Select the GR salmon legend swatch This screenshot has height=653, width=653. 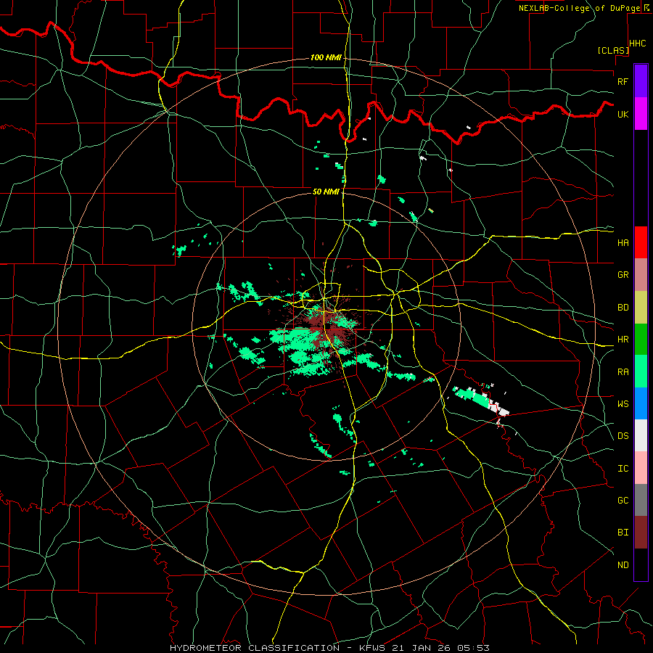pos(641,275)
